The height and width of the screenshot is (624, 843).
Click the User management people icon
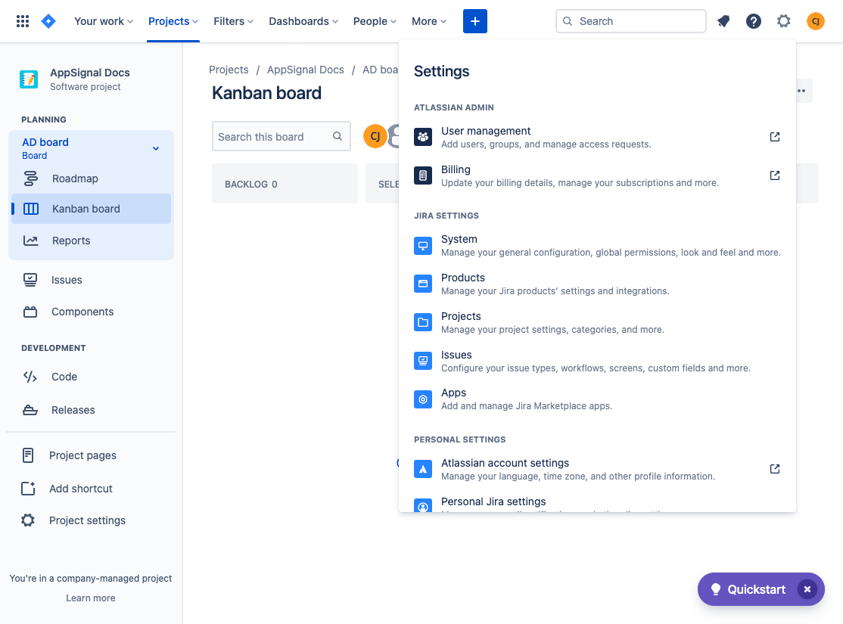pyautogui.click(x=423, y=137)
